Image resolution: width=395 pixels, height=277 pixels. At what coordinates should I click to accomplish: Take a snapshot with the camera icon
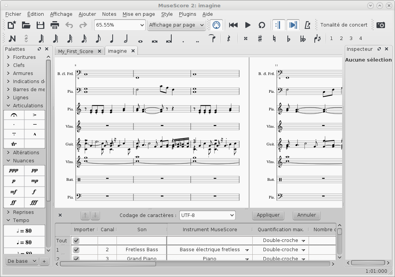pyautogui.click(x=381, y=25)
